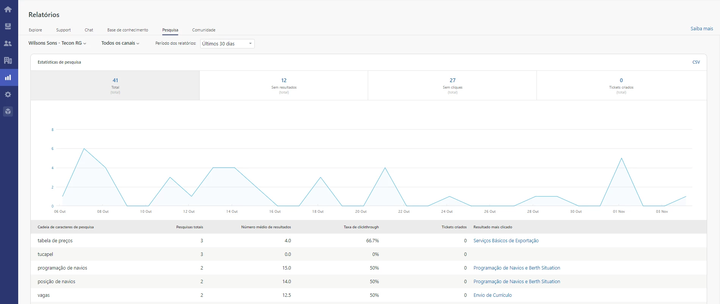Click the Relatórios page heading
Viewport: 720px width, 304px height.
coord(44,15)
